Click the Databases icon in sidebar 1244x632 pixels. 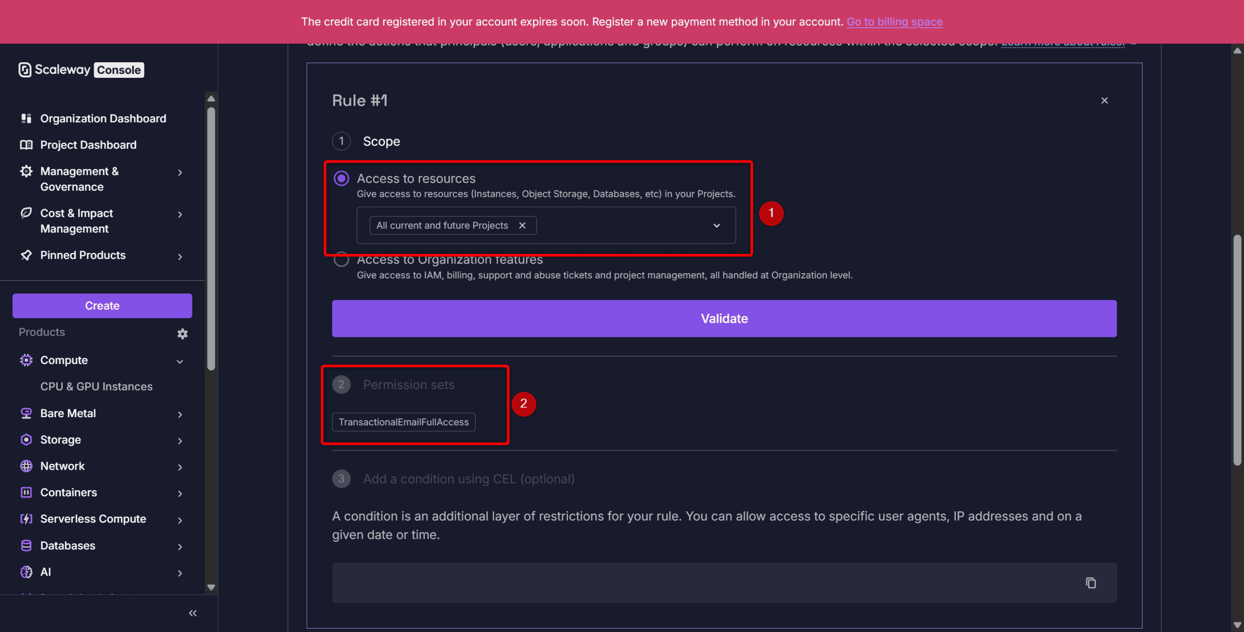(26, 545)
